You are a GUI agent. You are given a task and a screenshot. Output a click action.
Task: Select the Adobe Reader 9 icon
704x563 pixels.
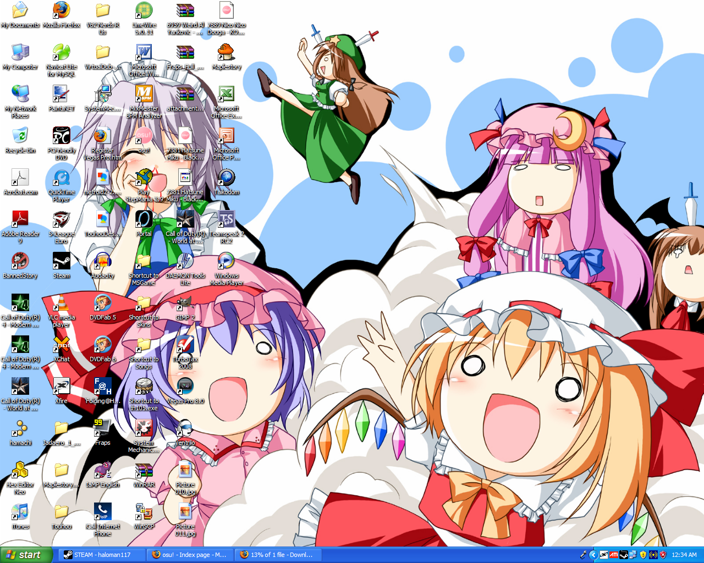[20, 219]
